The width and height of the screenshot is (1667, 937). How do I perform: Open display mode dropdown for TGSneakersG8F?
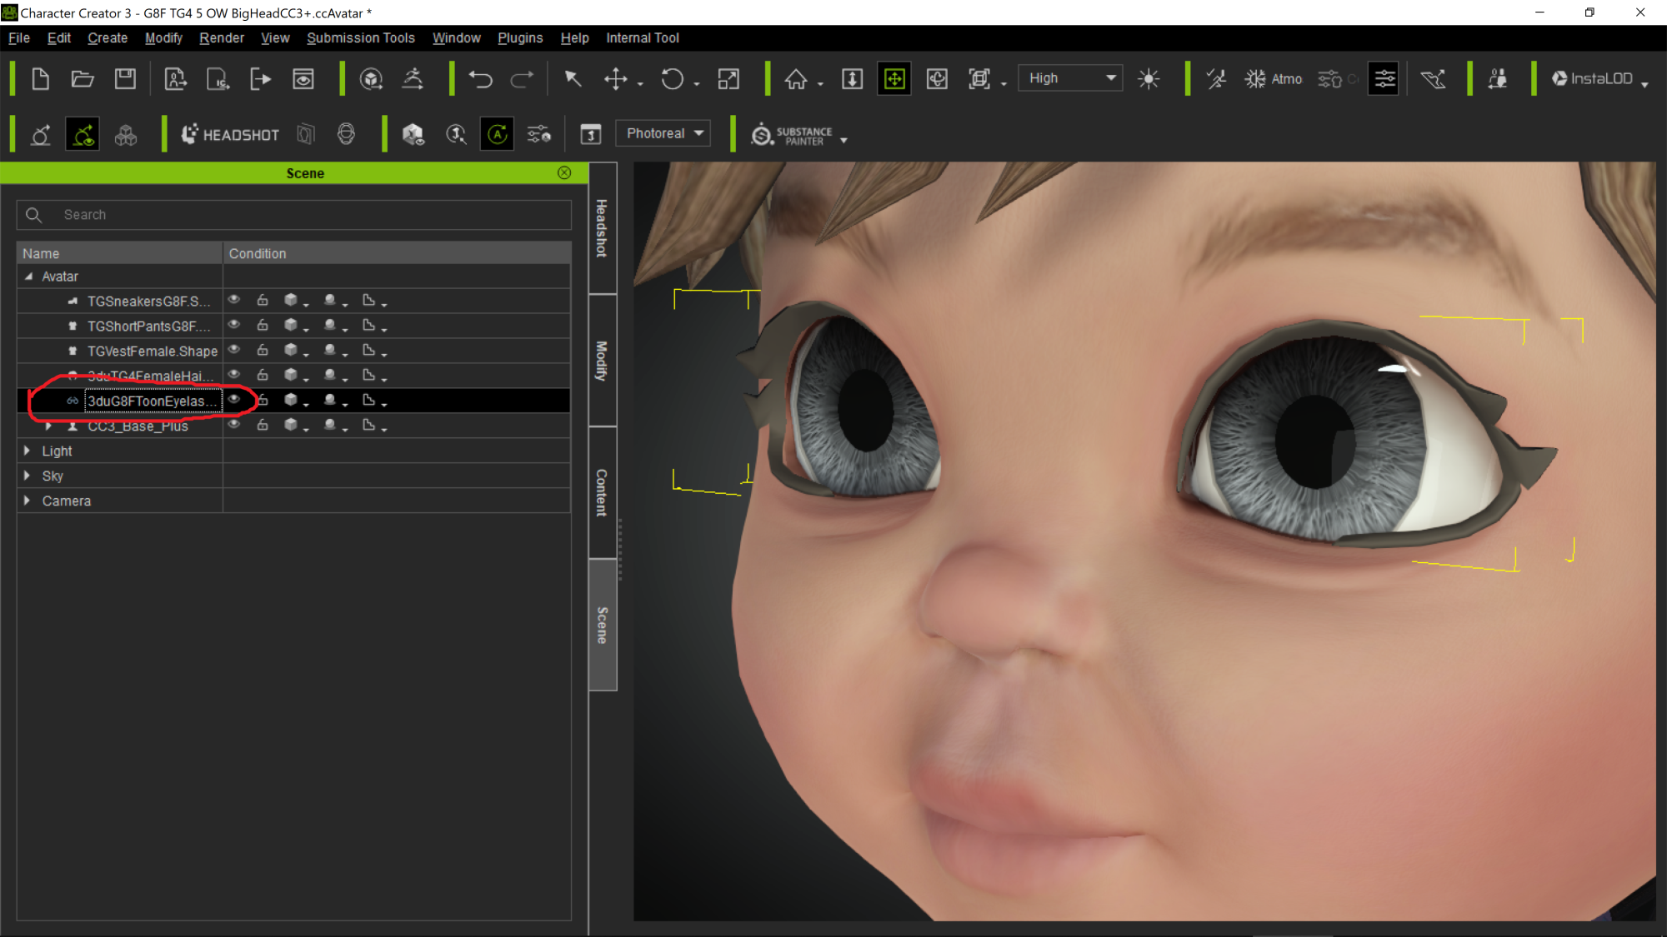tap(296, 301)
